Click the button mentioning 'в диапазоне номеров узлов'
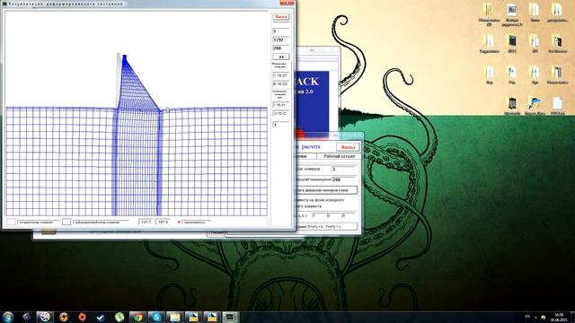Viewport: 575px width, 323px height. tap(326, 190)
